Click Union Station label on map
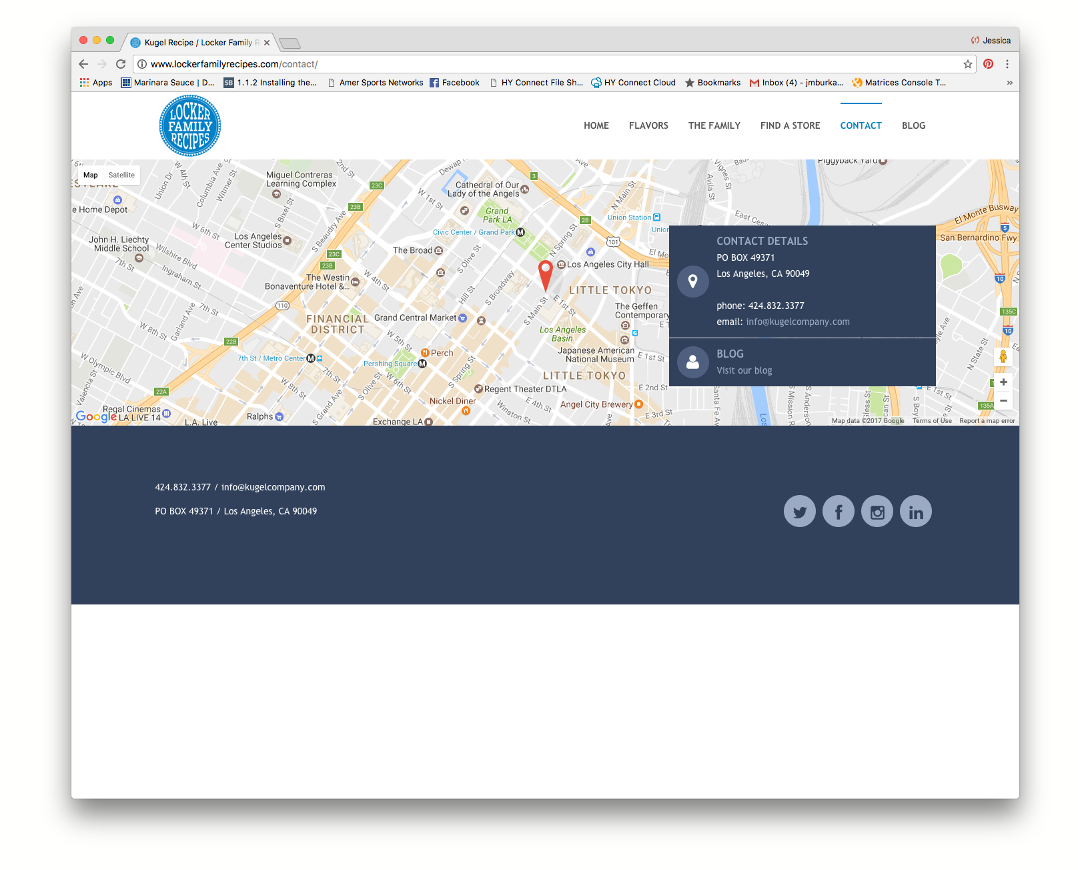 [629, 217]
